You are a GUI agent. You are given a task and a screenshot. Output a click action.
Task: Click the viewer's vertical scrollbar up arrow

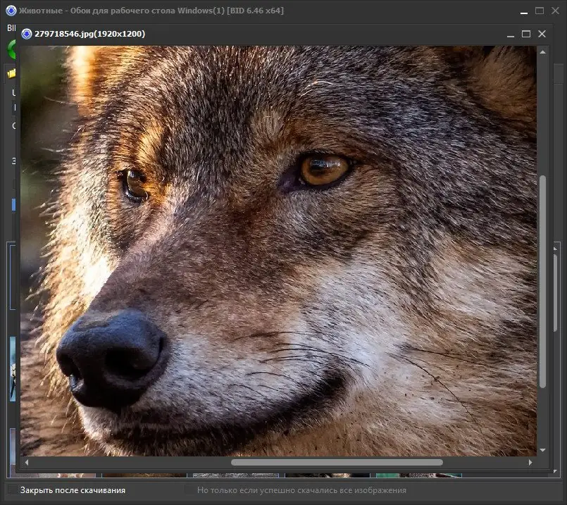(x=542, y=52)
